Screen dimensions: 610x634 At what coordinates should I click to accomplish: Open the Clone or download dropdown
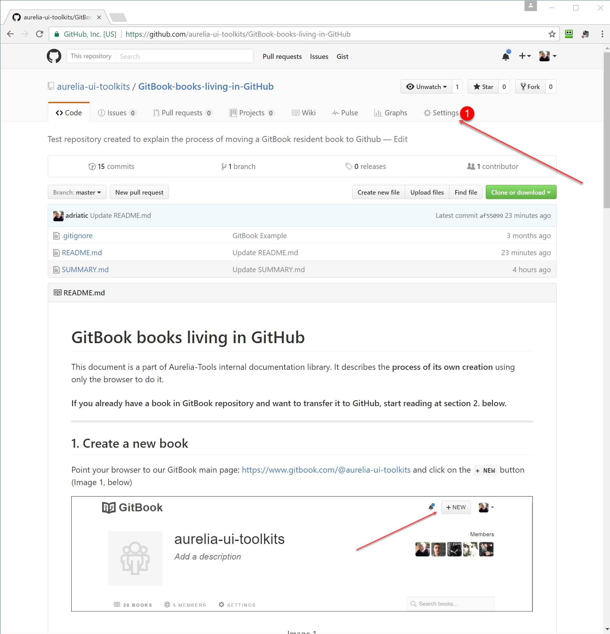[x=521, y=192]
